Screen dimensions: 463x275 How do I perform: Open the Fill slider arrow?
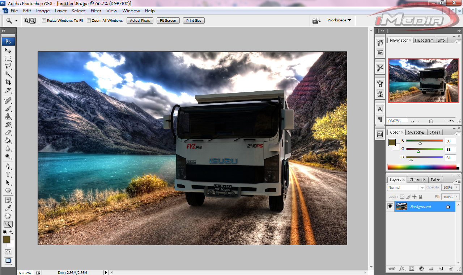[x=457, y=197]
